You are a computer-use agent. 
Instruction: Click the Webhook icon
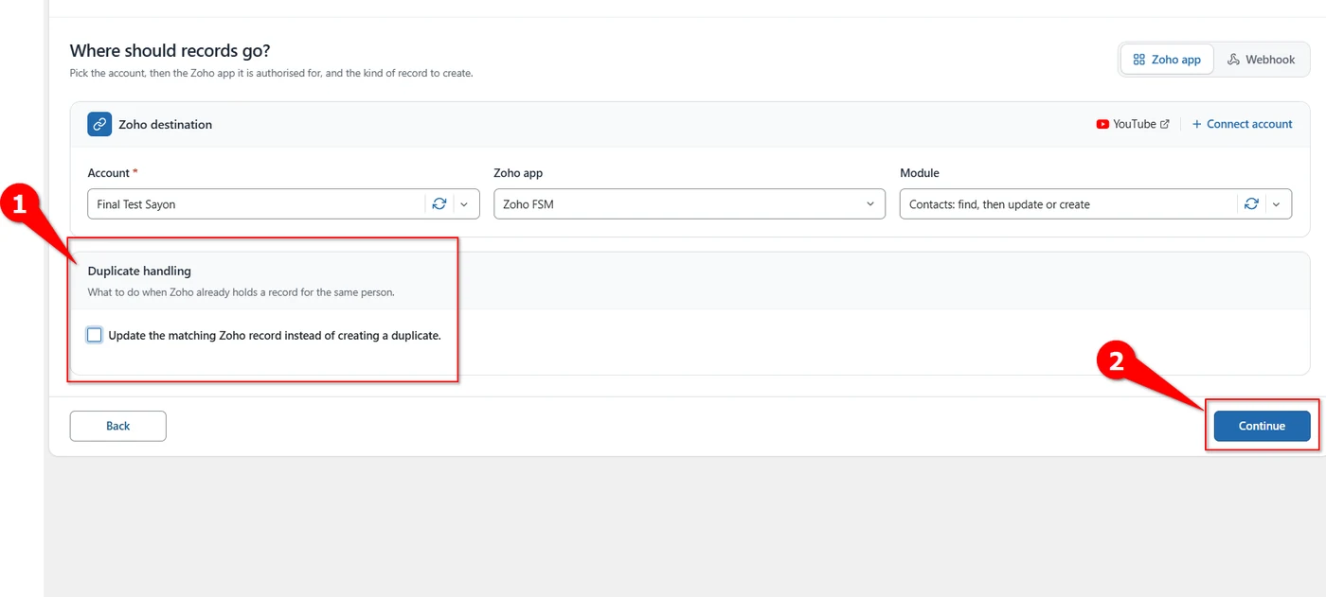tap(1234, 60)
